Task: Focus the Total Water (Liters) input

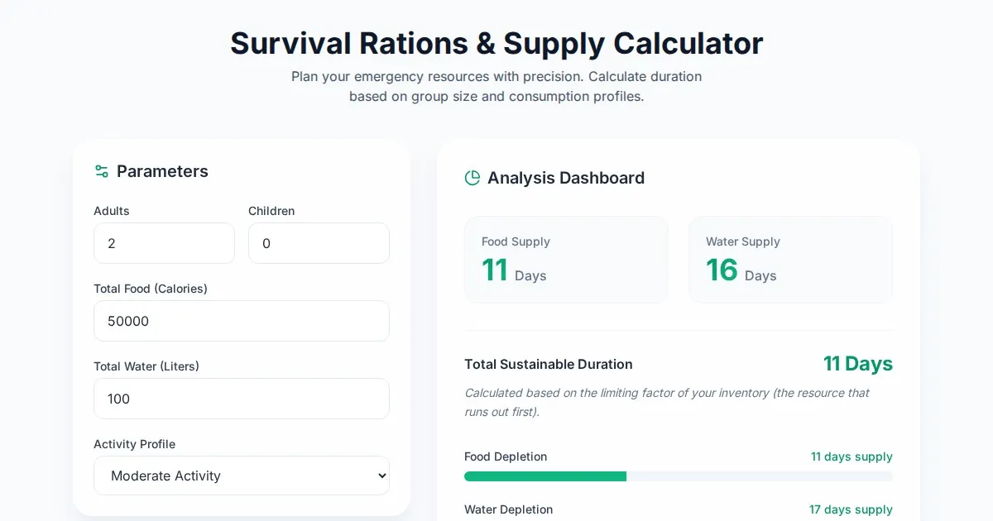Action: coord(241,399)
